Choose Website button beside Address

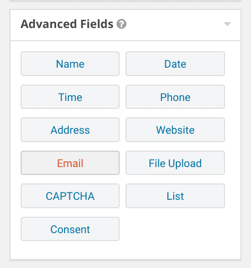pos(175,130)
